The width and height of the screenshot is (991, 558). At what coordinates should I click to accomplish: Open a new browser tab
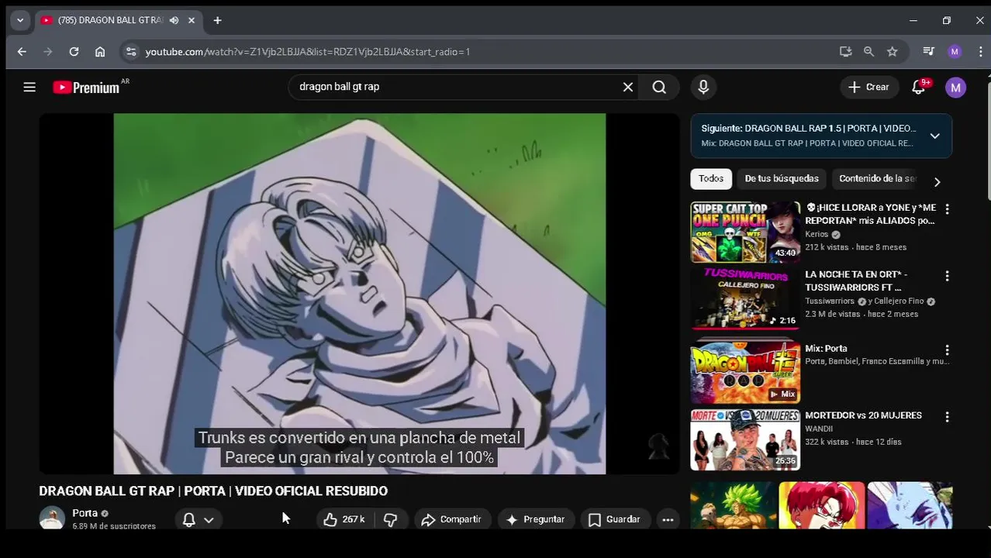[x=217, y=21]
